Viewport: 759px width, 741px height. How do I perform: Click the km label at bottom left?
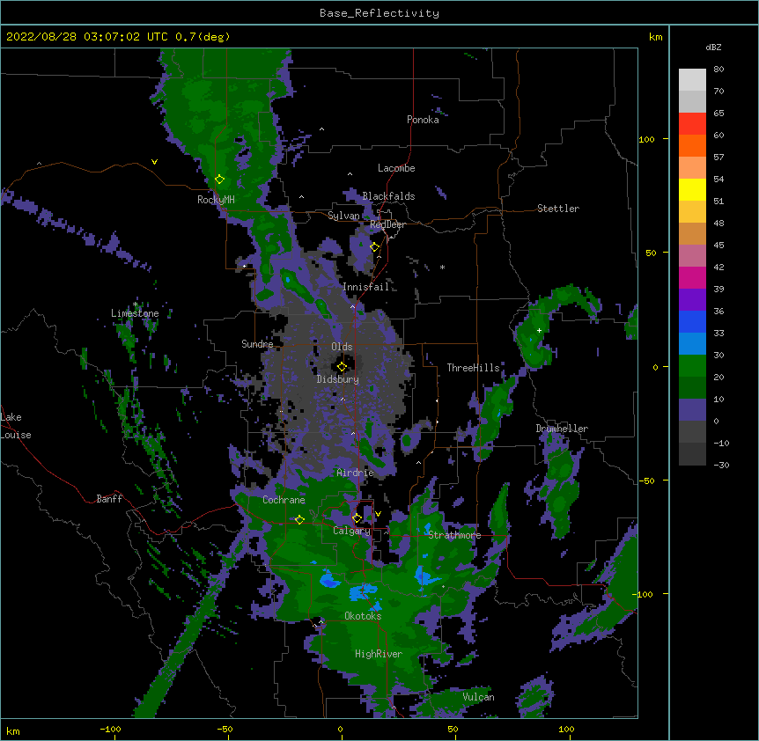click(x=13, y=731)
